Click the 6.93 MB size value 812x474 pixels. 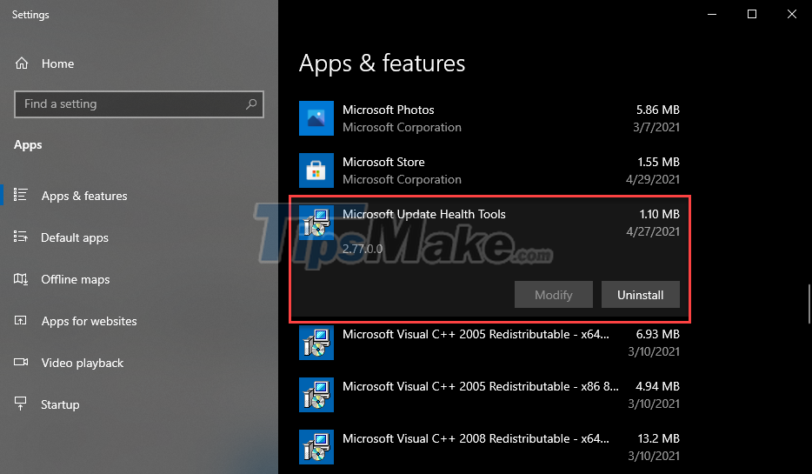pyautogui.click(x=657, y=335)
